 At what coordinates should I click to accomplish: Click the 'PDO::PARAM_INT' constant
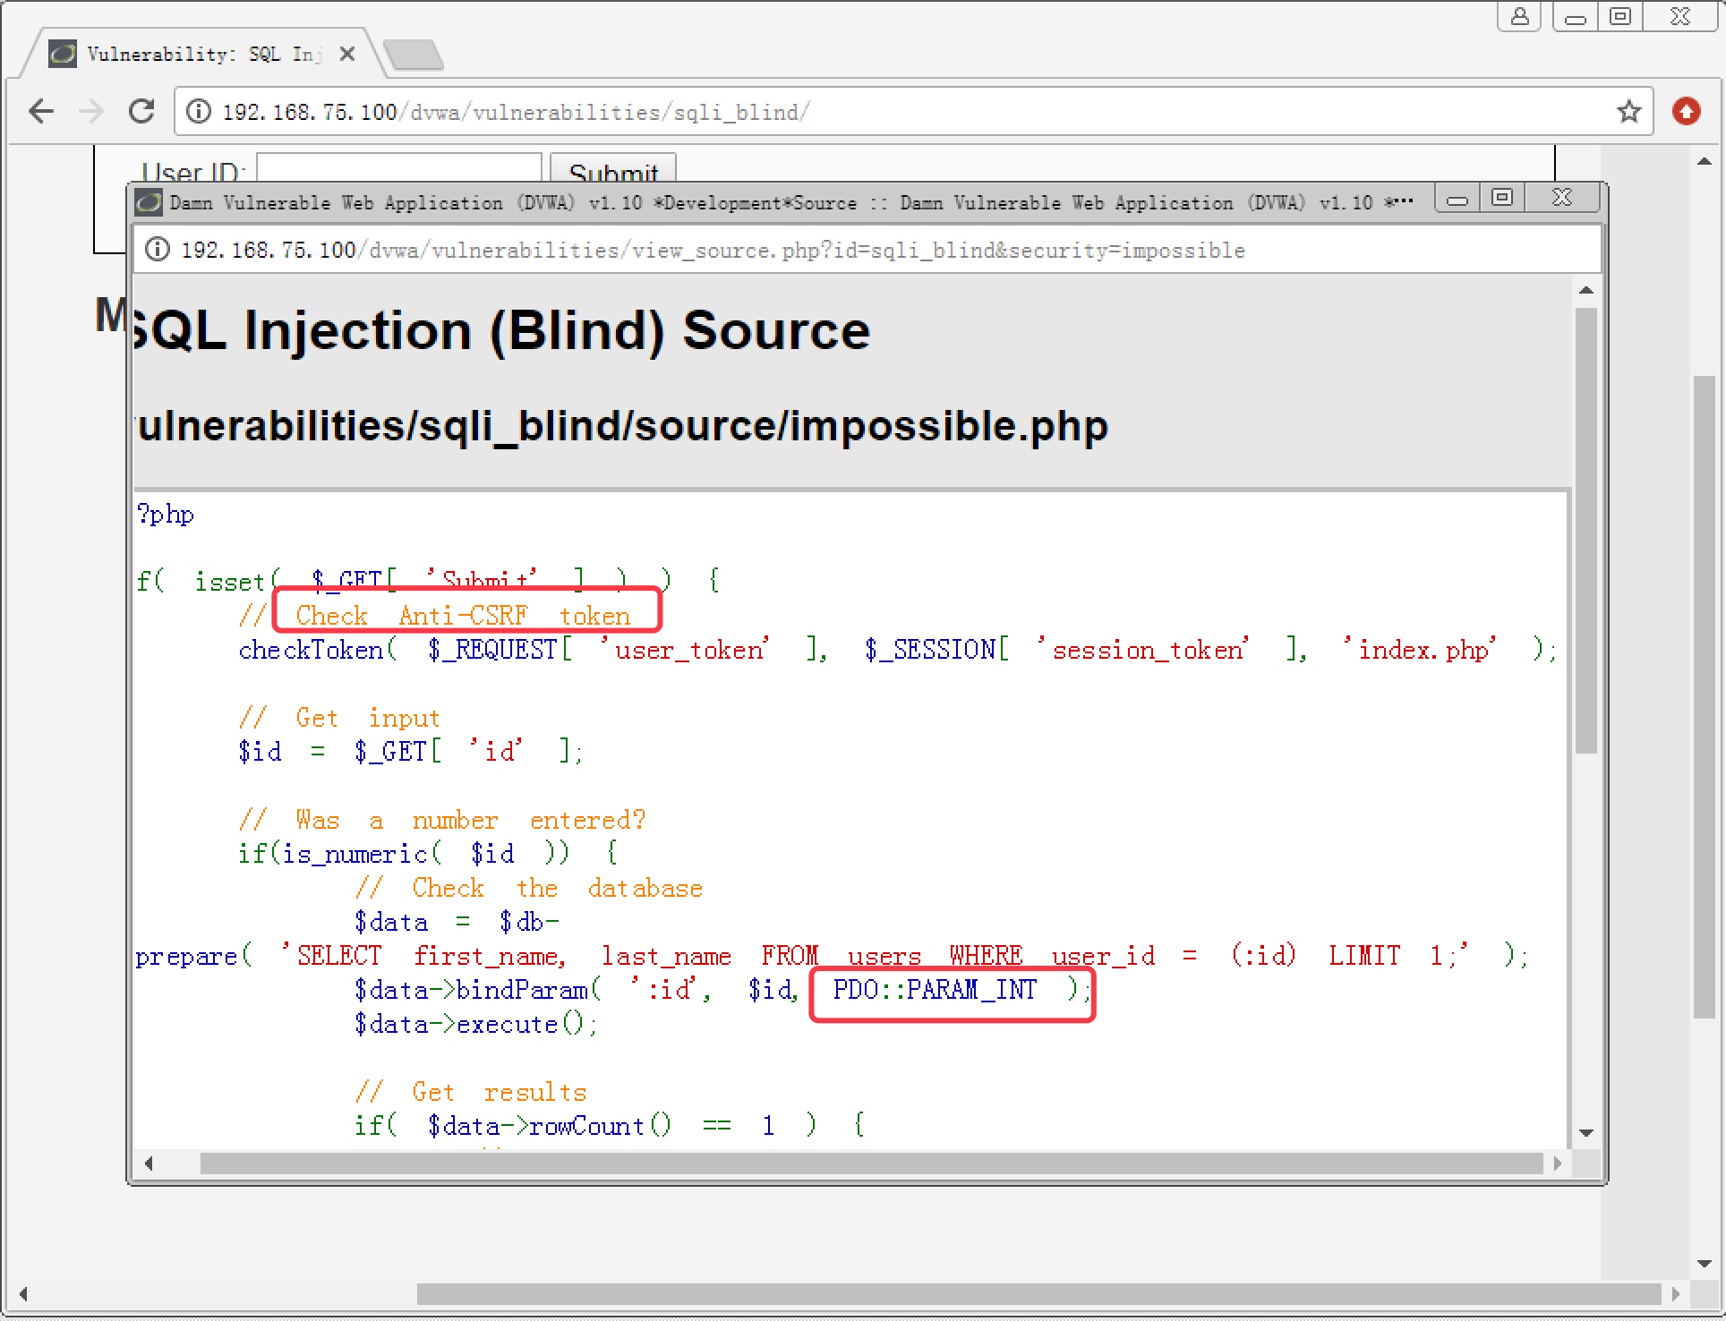click(935, 990)
